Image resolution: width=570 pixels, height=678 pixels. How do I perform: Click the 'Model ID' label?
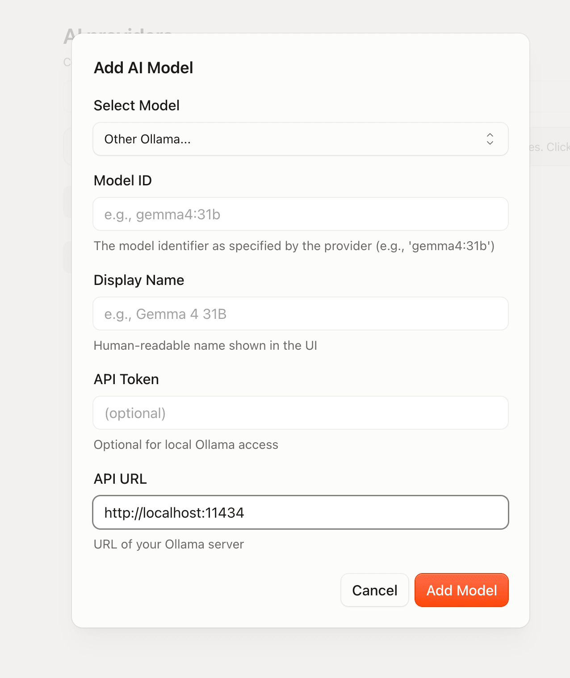[x=123, y=180]
